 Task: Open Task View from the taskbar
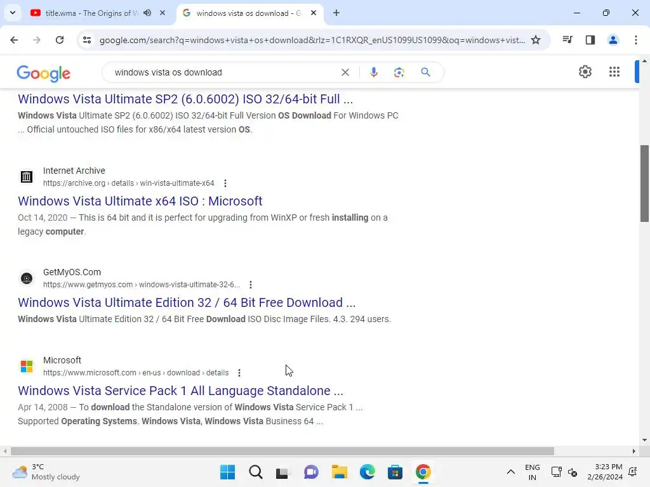tap(282, 472)
